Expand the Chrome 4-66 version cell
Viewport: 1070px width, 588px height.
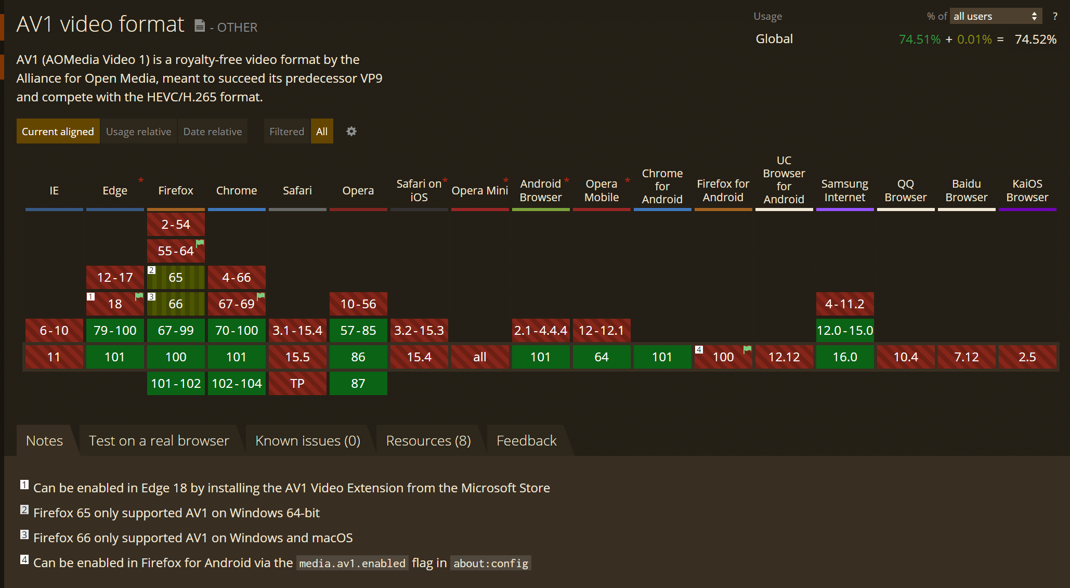coord(237,278)
